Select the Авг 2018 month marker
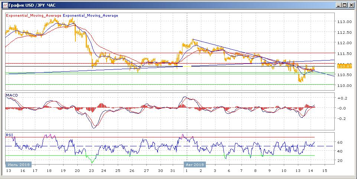 click(x=195, y=164)
